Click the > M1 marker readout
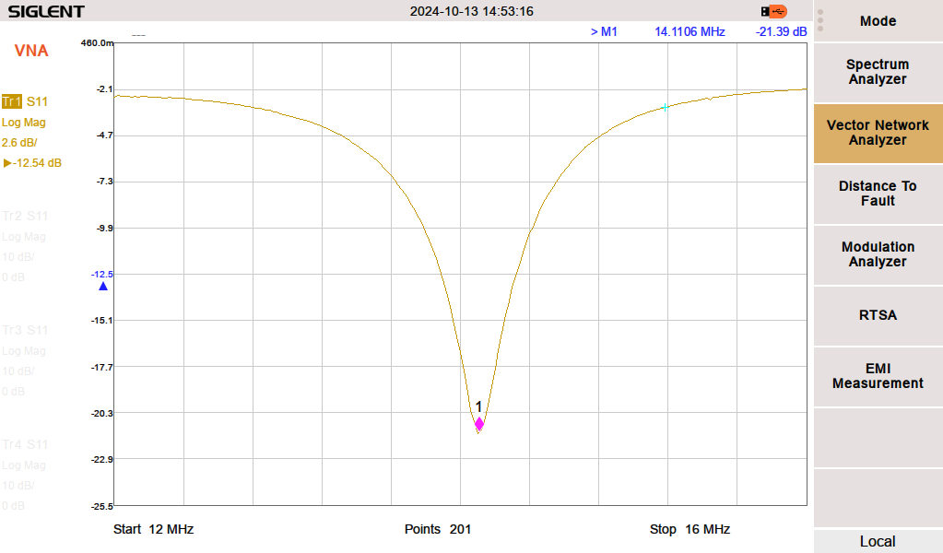This screenshot has width=943, height=553. (604, 32)
